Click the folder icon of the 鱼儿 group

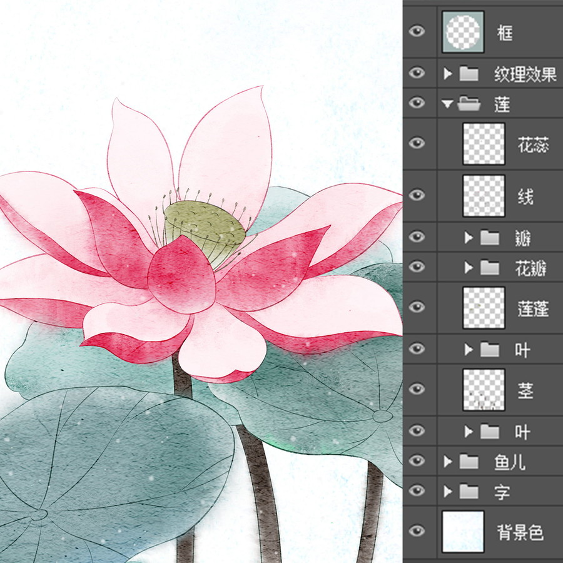tap(469, 462)
